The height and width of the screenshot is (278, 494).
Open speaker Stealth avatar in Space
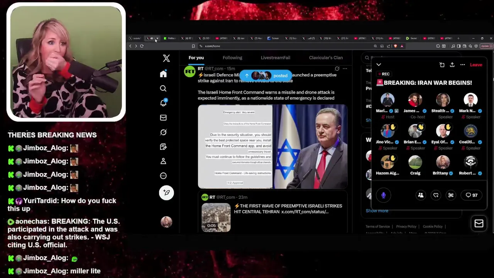tap(443, 100)
